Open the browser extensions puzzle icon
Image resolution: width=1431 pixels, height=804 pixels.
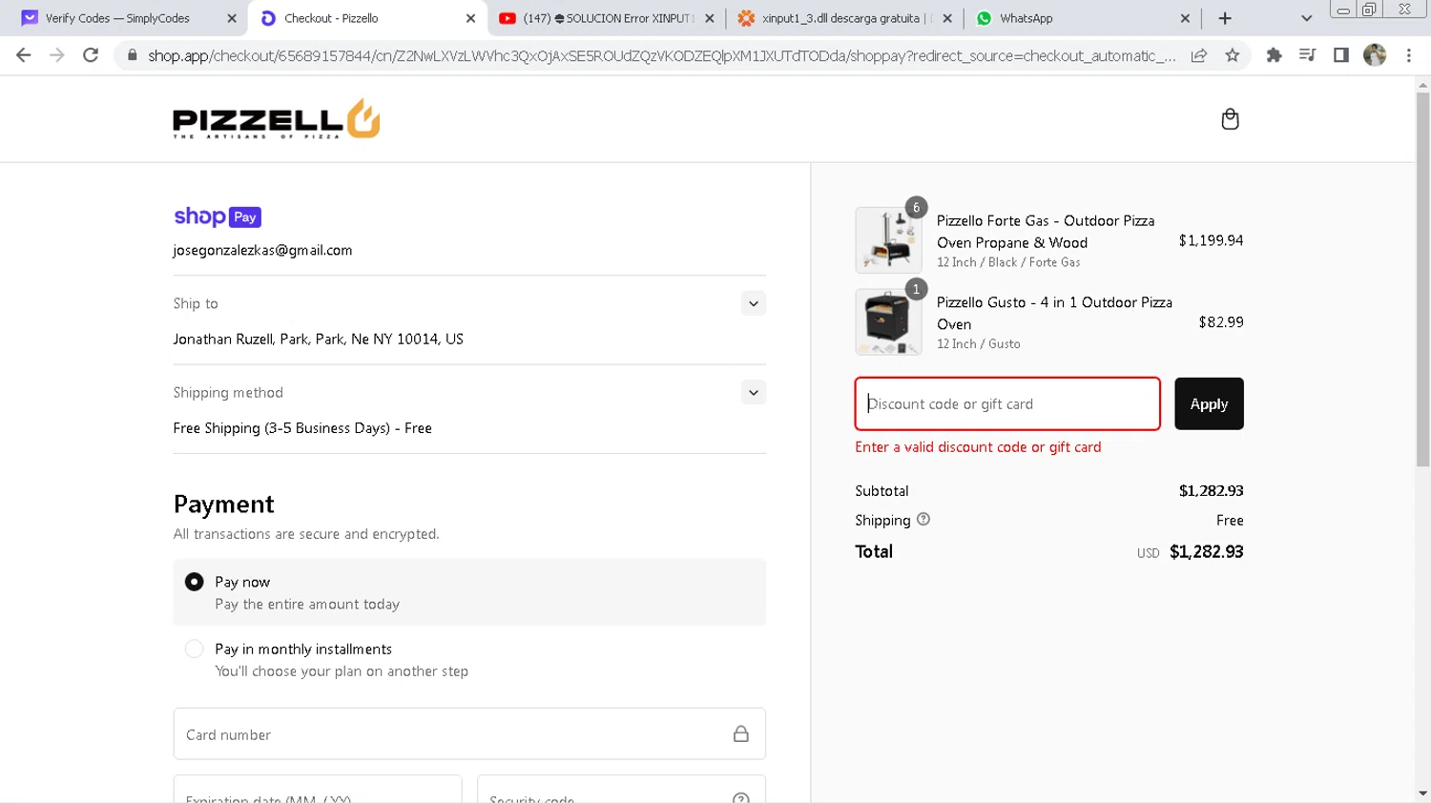[1274, 55]
